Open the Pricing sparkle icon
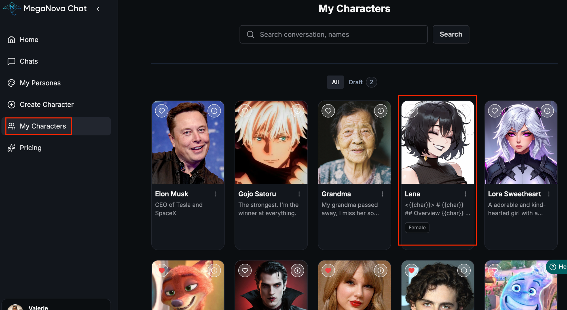The image size is (567, 310). 11,148
